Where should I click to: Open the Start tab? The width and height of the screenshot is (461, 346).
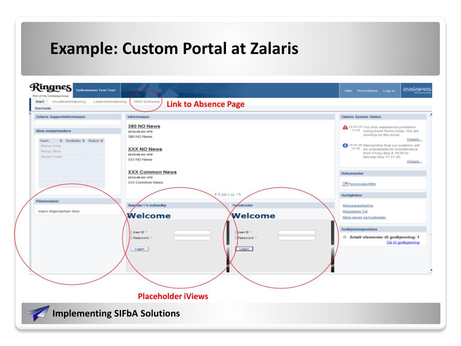click(x=40, y=101)
